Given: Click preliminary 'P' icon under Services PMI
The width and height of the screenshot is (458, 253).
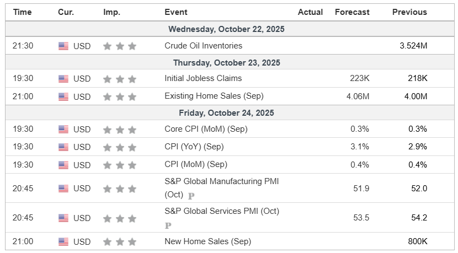Looking at the screenshot, I should [168, 225].
